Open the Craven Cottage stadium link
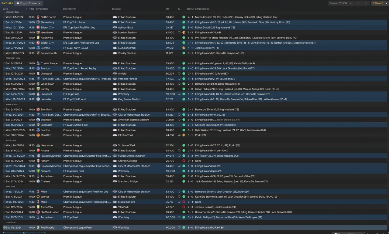Screen dimensions: 389x234 point(128,161)
